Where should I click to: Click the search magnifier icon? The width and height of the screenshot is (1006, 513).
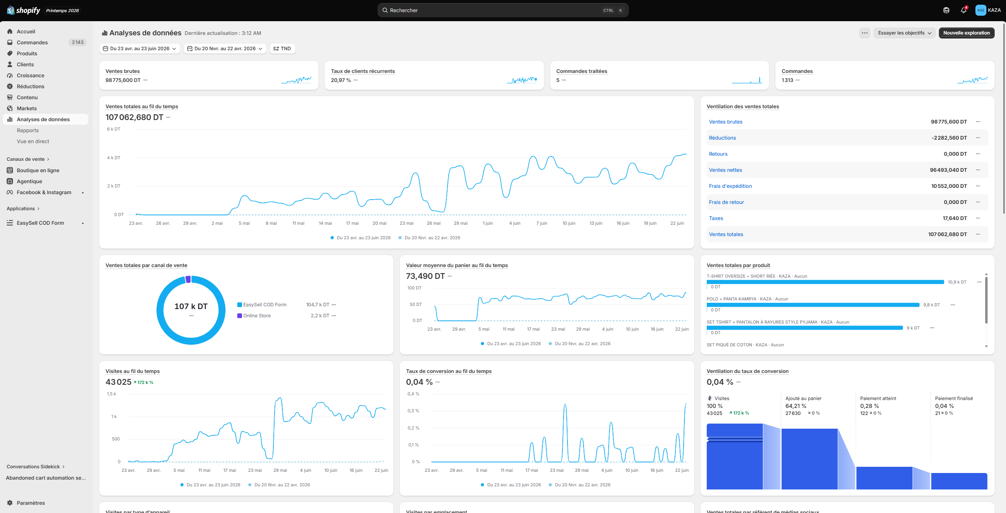click(x=385, y=10)
